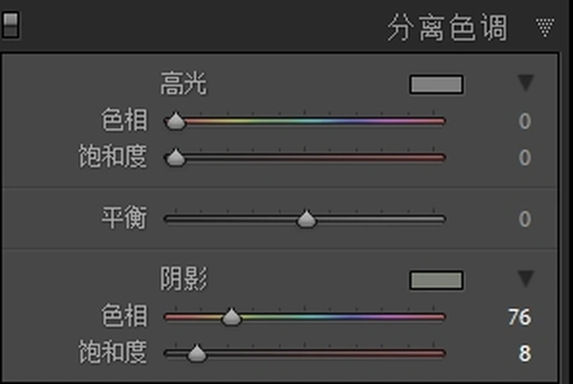Click the 分离色调 panel title

447,28
